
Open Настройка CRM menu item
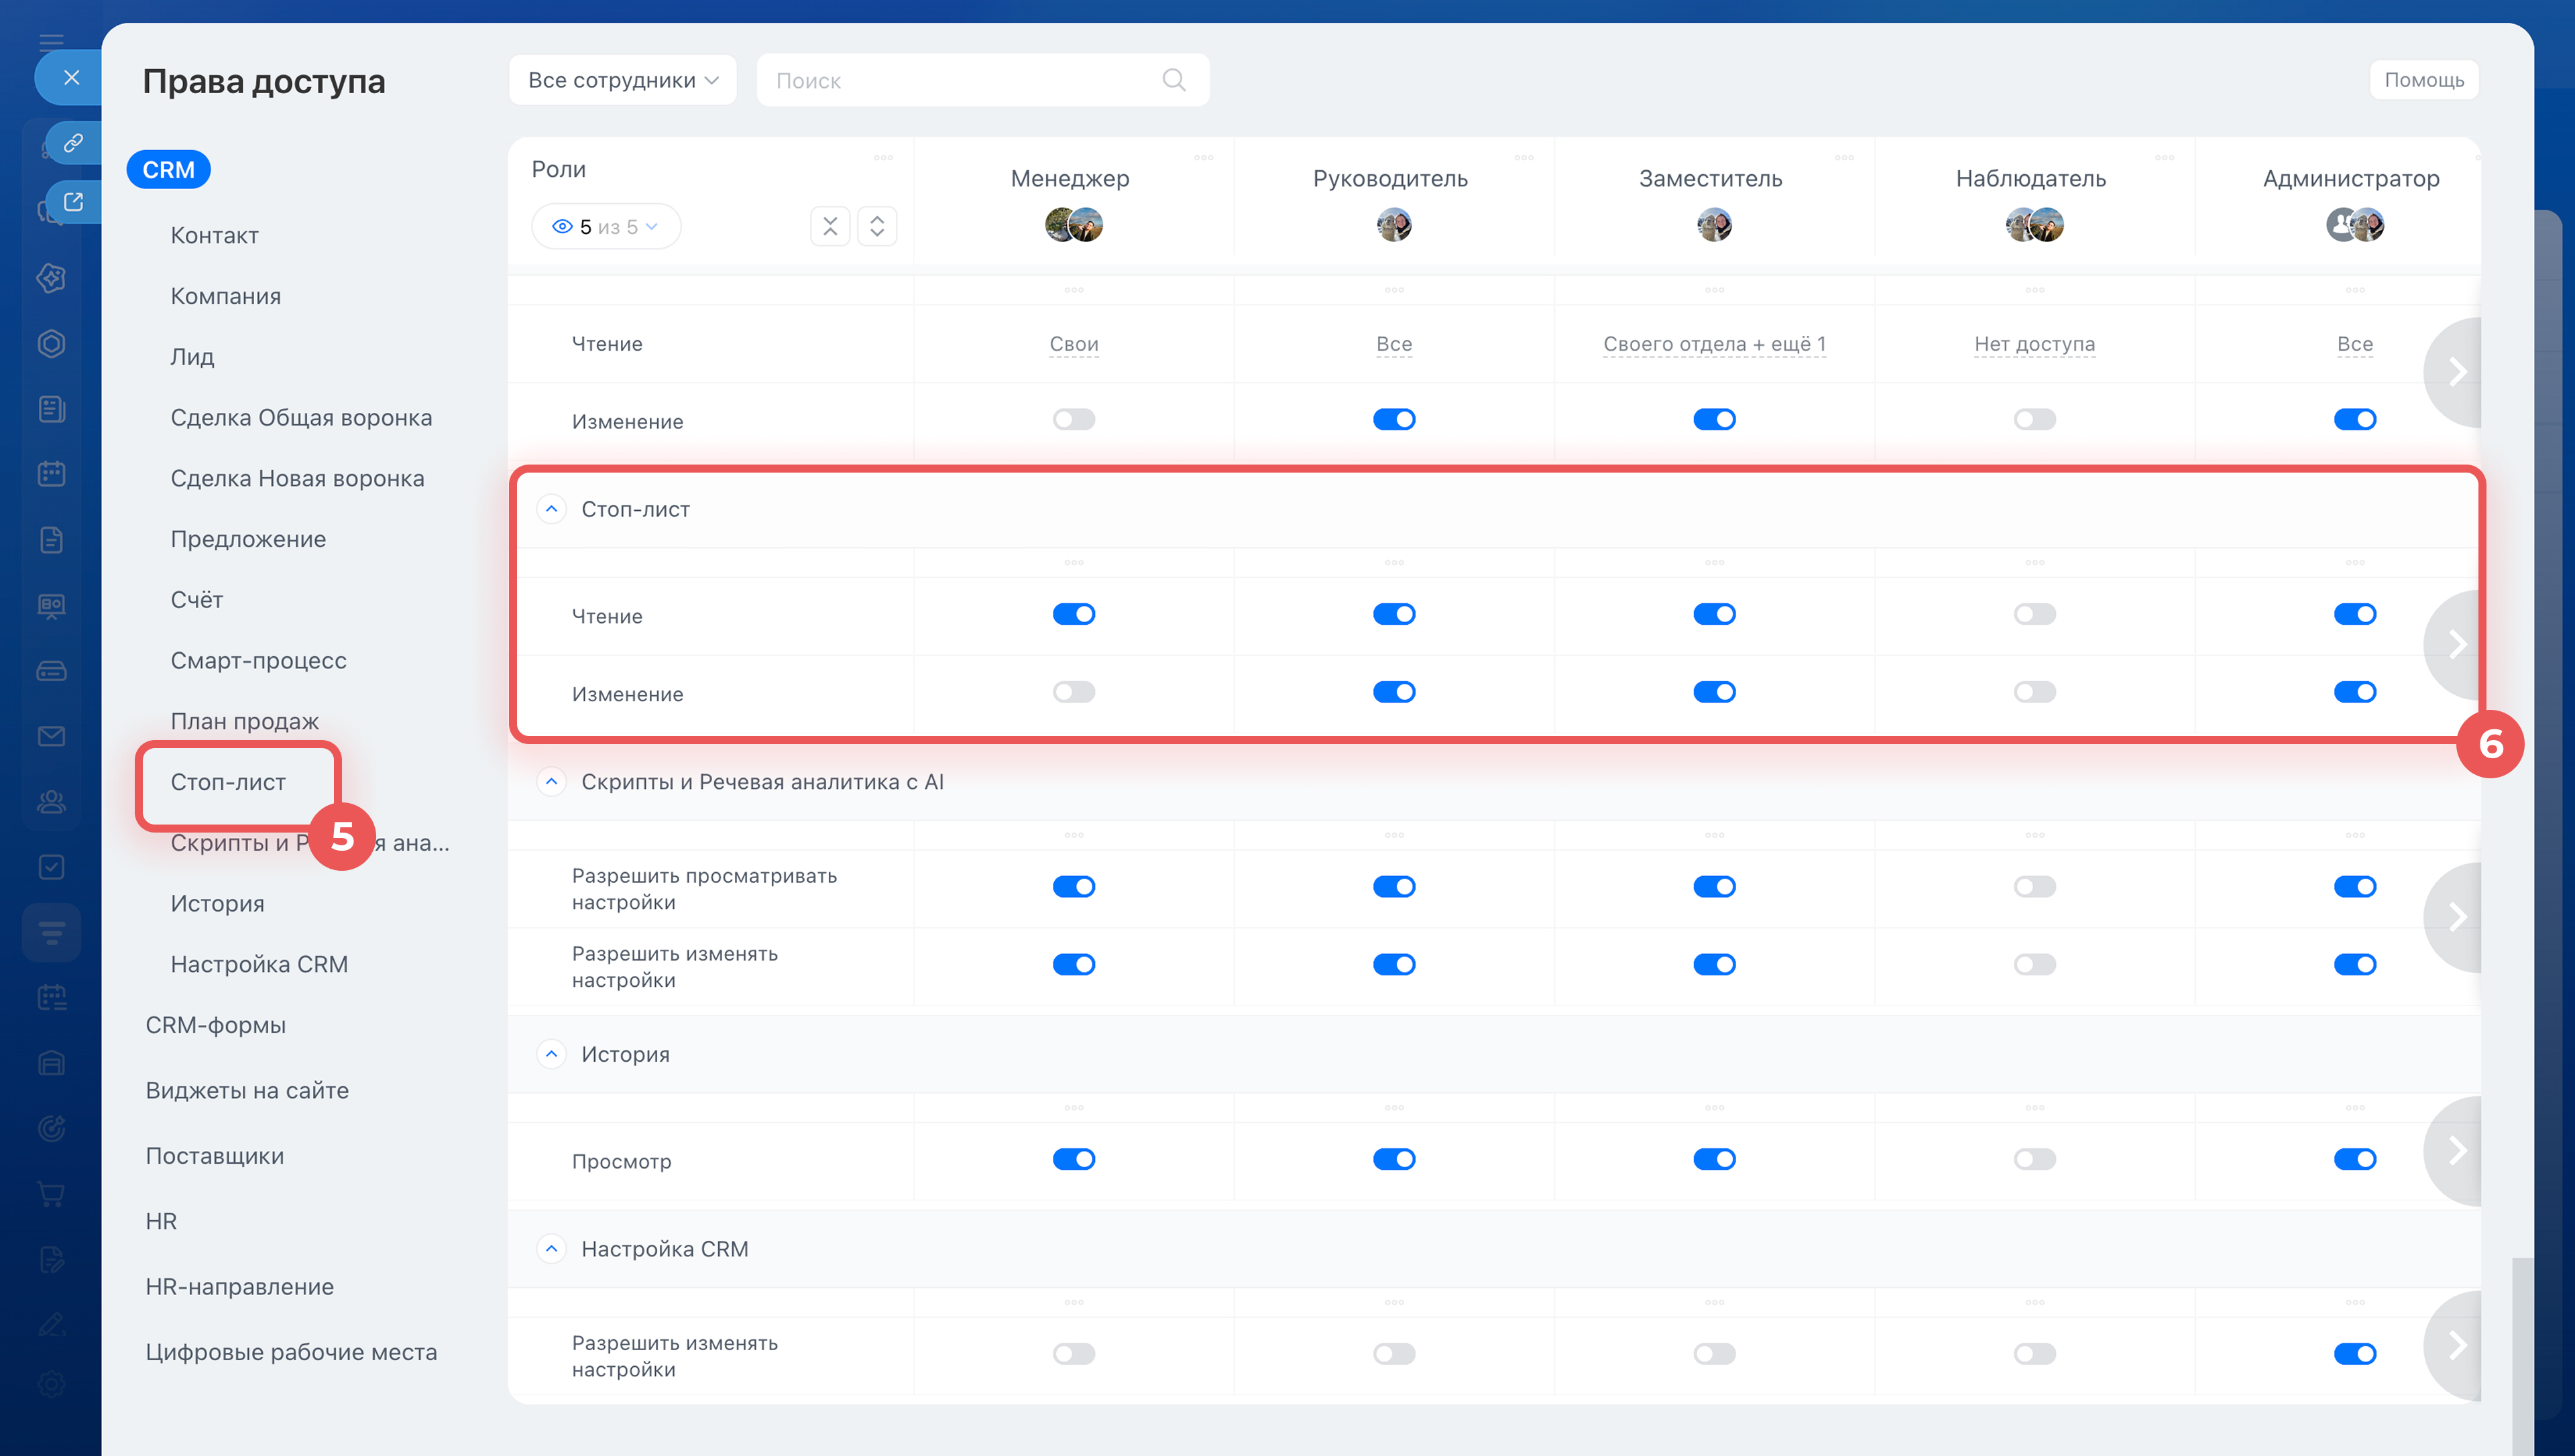pyautogui.click(x=259, y=964)
